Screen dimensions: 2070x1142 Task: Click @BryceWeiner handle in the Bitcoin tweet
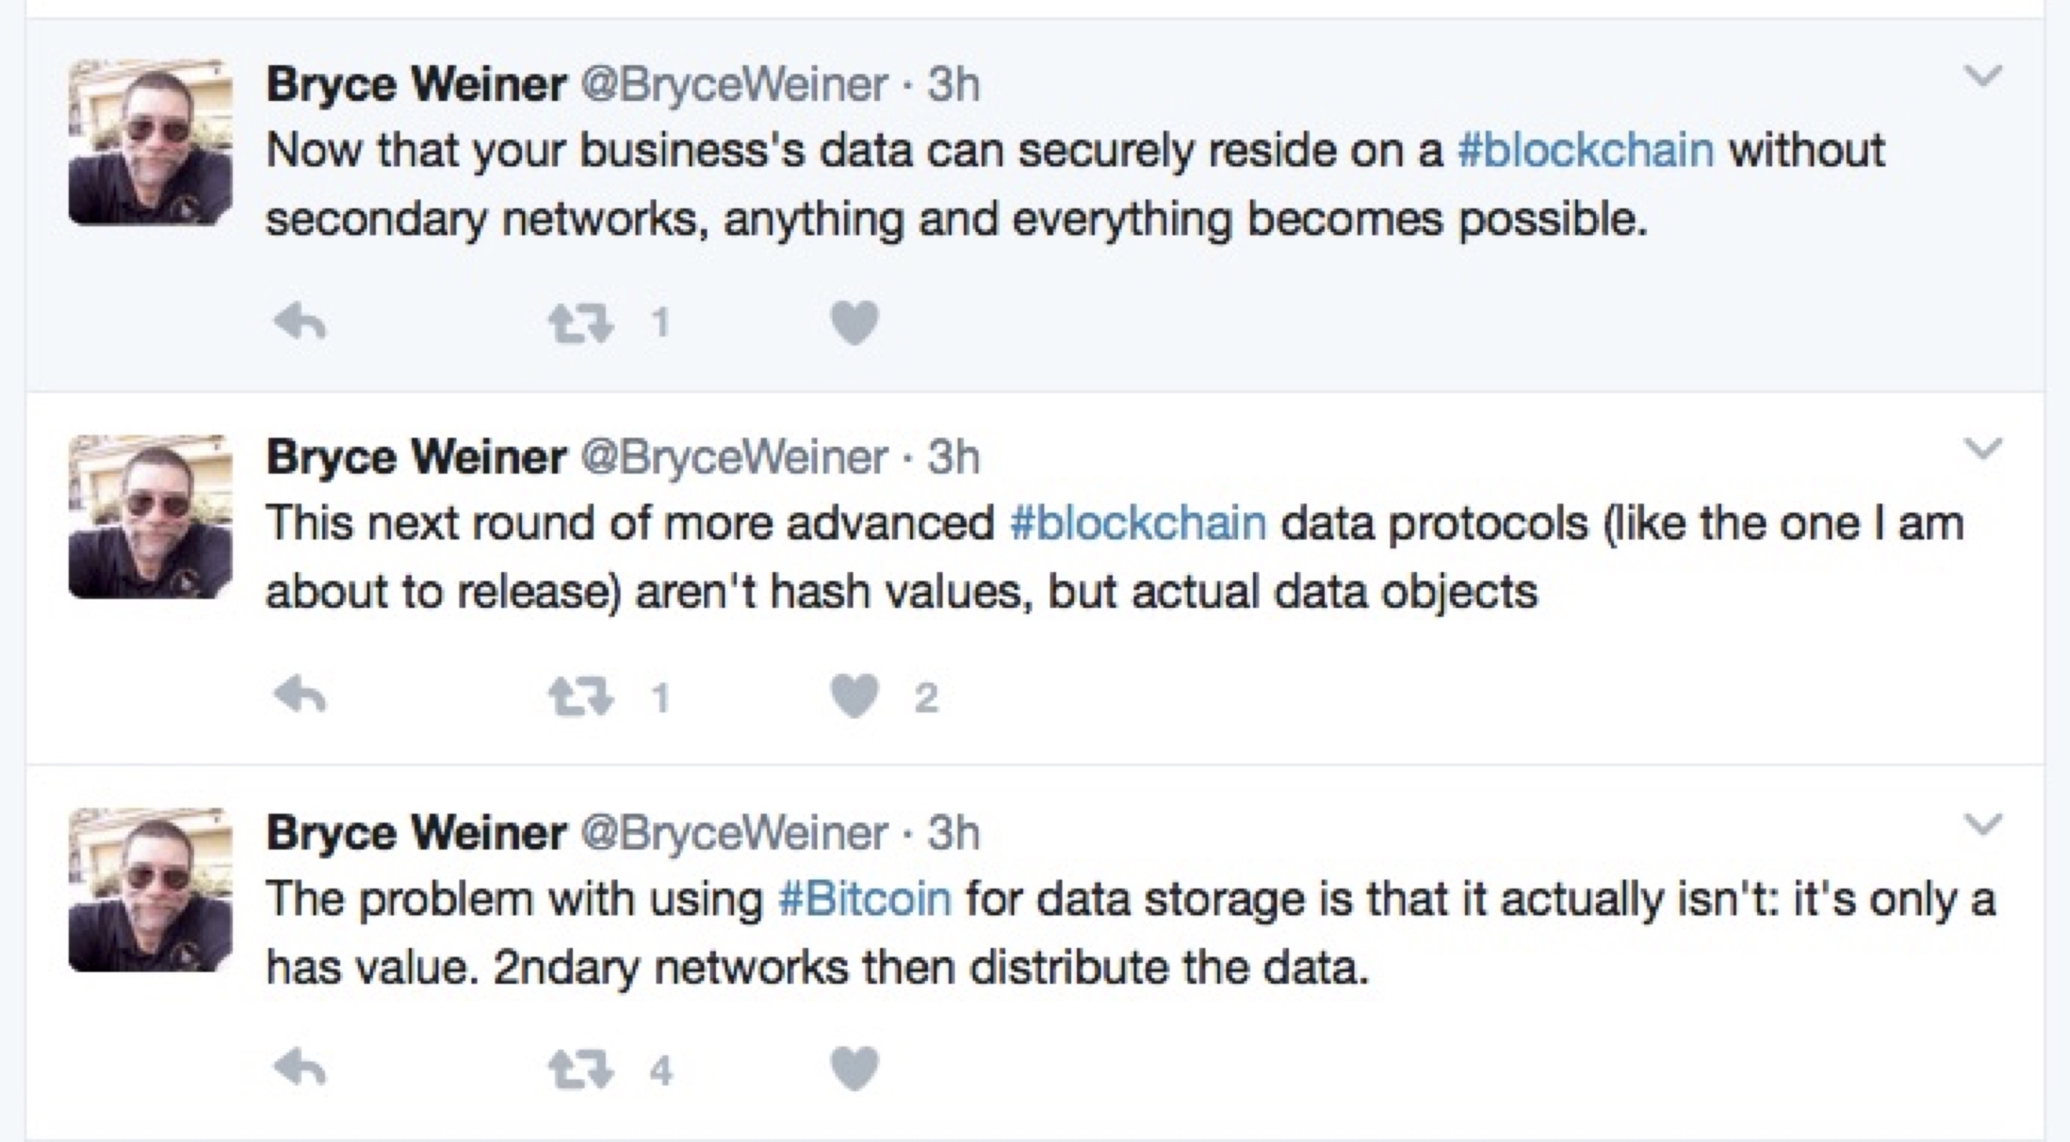coord(734,832)
